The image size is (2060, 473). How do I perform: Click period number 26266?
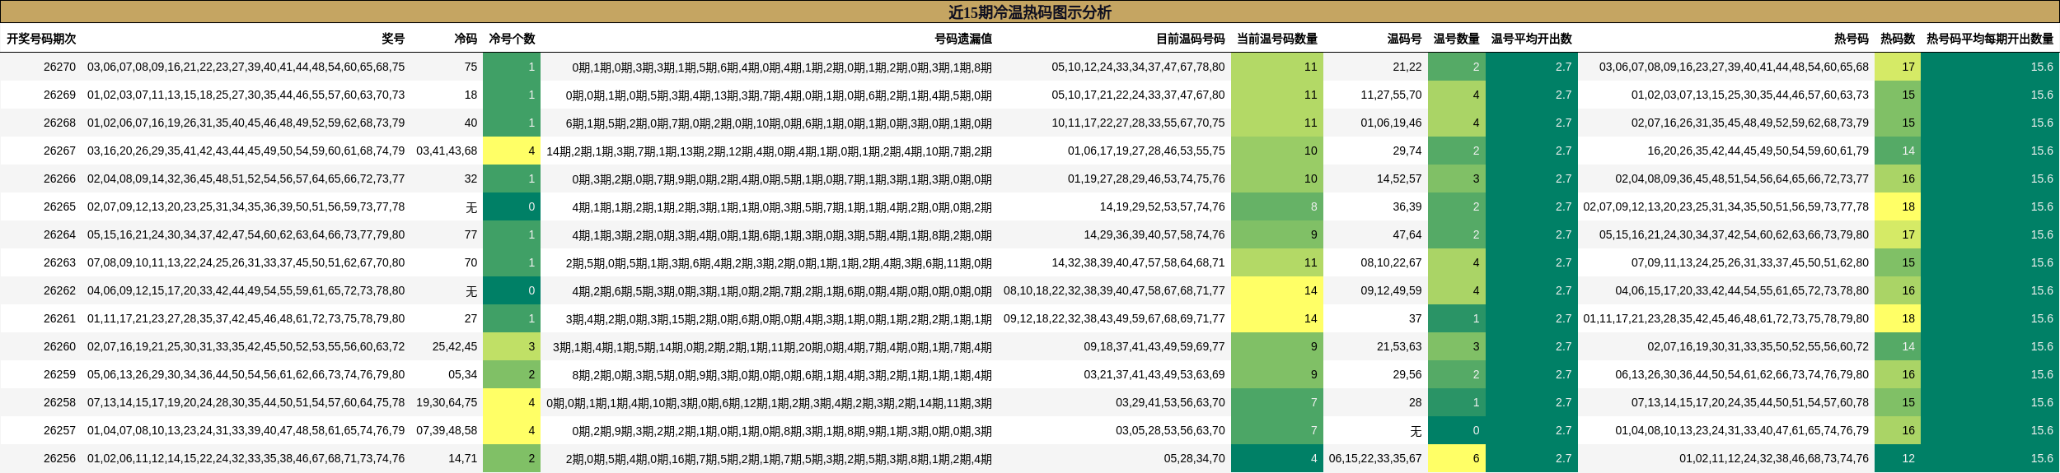59,179
